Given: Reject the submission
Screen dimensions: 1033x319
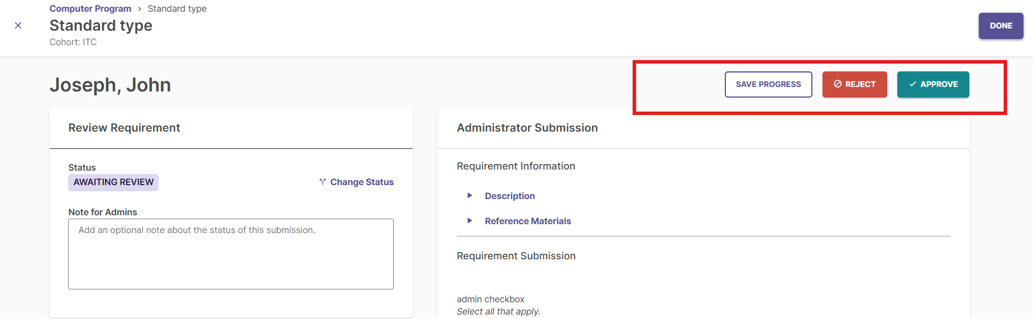Looking at the screenshot, I should click(x=854, y=84).
